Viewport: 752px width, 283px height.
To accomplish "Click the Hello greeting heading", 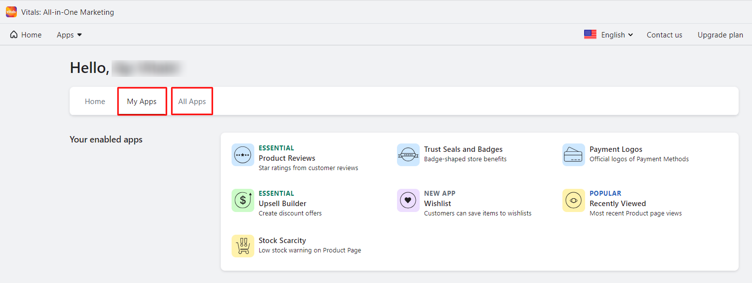I will [89, 68].
